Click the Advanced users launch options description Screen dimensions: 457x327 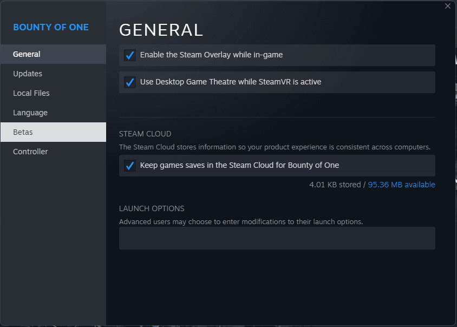click(241, 222)
